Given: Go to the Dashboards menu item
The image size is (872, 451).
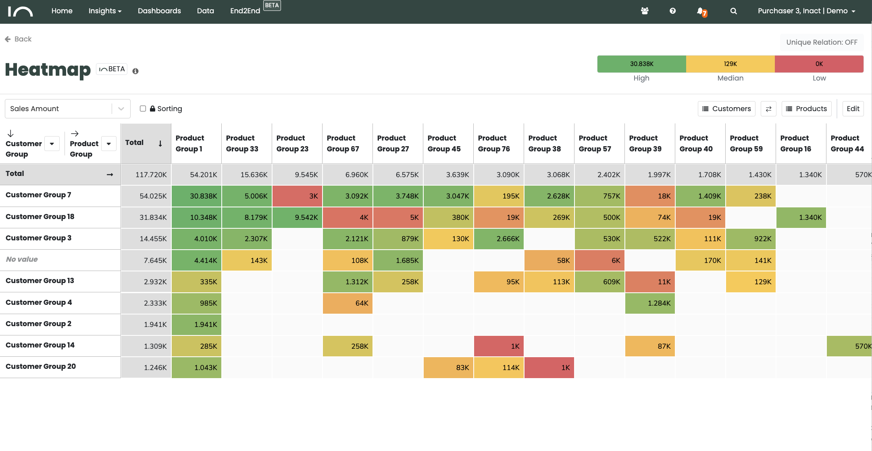Looking at the screenshot, I should 159,11.
